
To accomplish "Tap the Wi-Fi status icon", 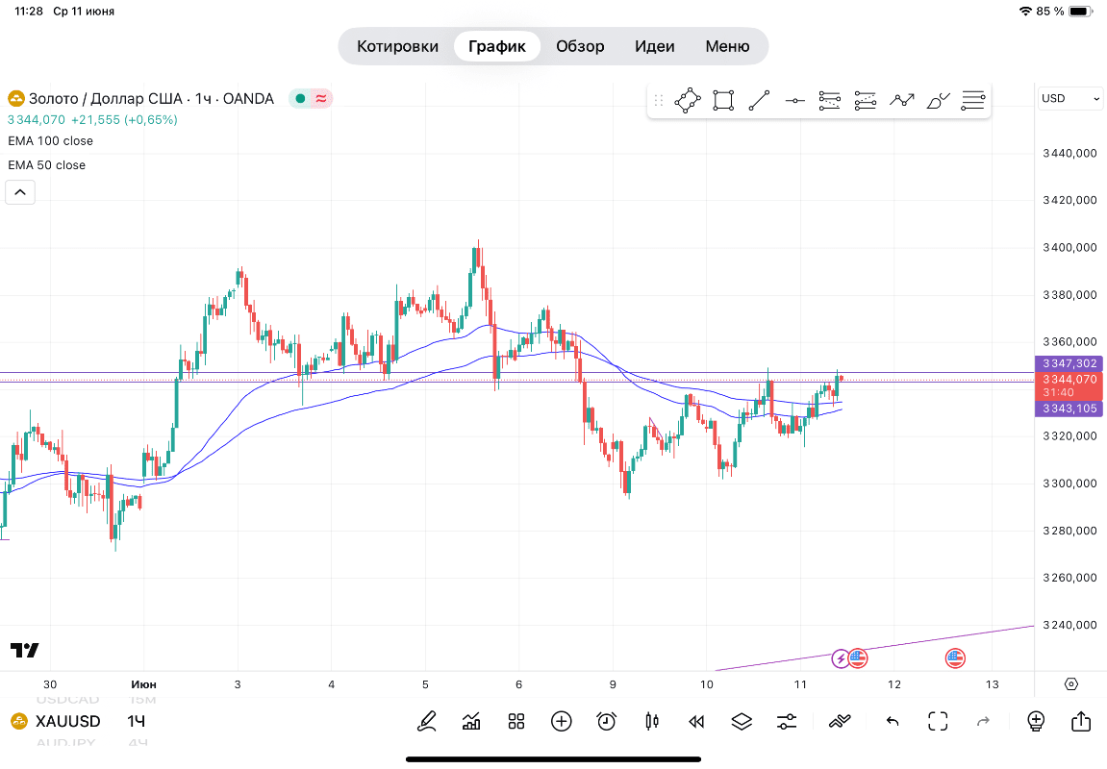I will coord(1025,12).
